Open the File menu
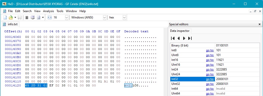263x96 pixels. pyautogui.click(x=10, y=11)
